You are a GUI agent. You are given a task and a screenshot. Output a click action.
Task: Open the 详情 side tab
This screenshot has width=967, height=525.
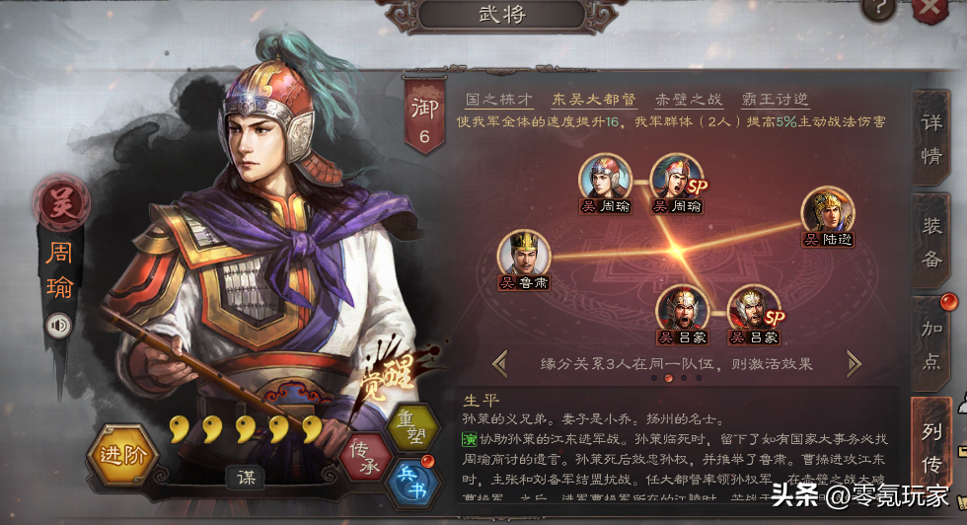[930, 138]
